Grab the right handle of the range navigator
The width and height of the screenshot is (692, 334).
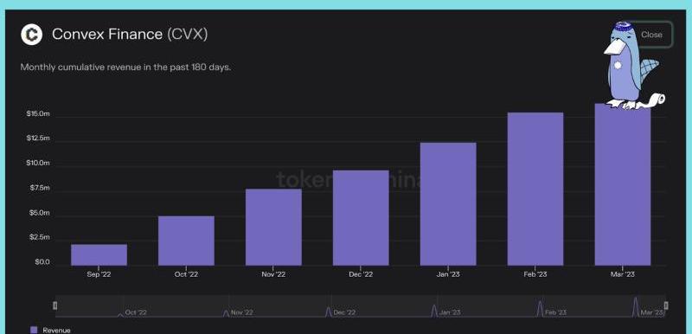click(666, 305)
